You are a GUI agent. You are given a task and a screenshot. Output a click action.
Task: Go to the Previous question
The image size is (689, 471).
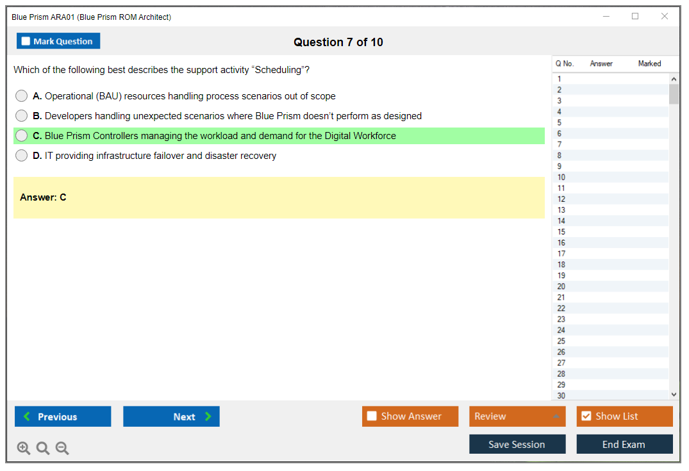click(63, 417)
